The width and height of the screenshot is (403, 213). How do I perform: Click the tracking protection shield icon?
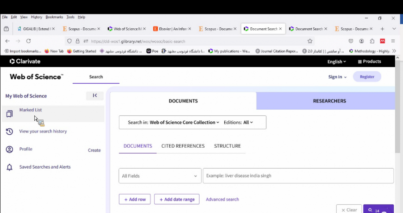69,41
